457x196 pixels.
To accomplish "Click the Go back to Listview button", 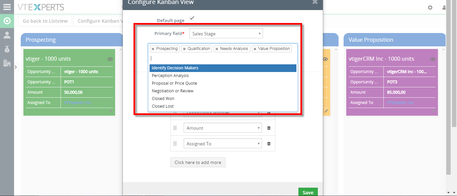I will pos(45,21).
